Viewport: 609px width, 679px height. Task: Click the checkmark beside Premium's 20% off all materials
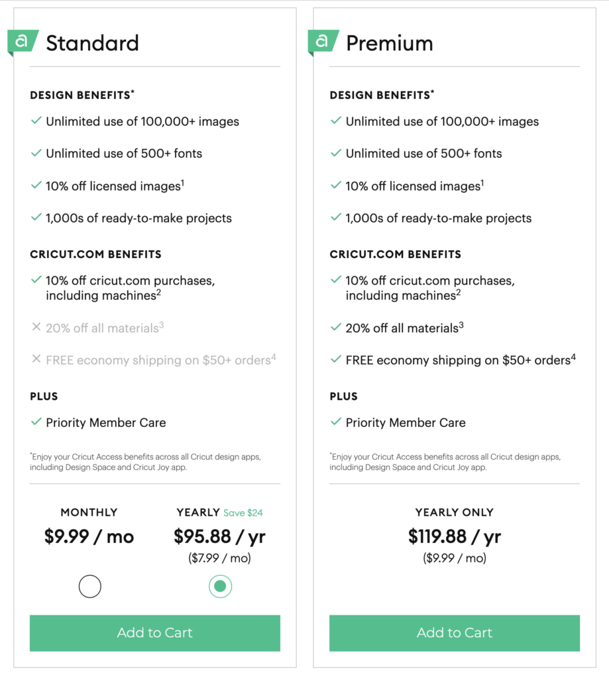[336, 327]
